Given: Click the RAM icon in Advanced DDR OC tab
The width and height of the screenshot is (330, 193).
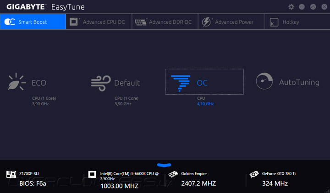Looking at the screenshot, I should point(141,22).
